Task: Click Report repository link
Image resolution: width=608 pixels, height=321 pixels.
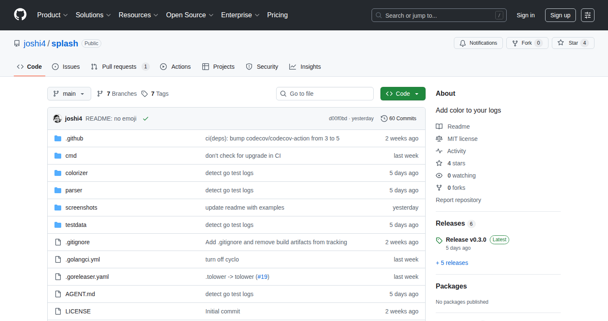Action: coord(458,200)
